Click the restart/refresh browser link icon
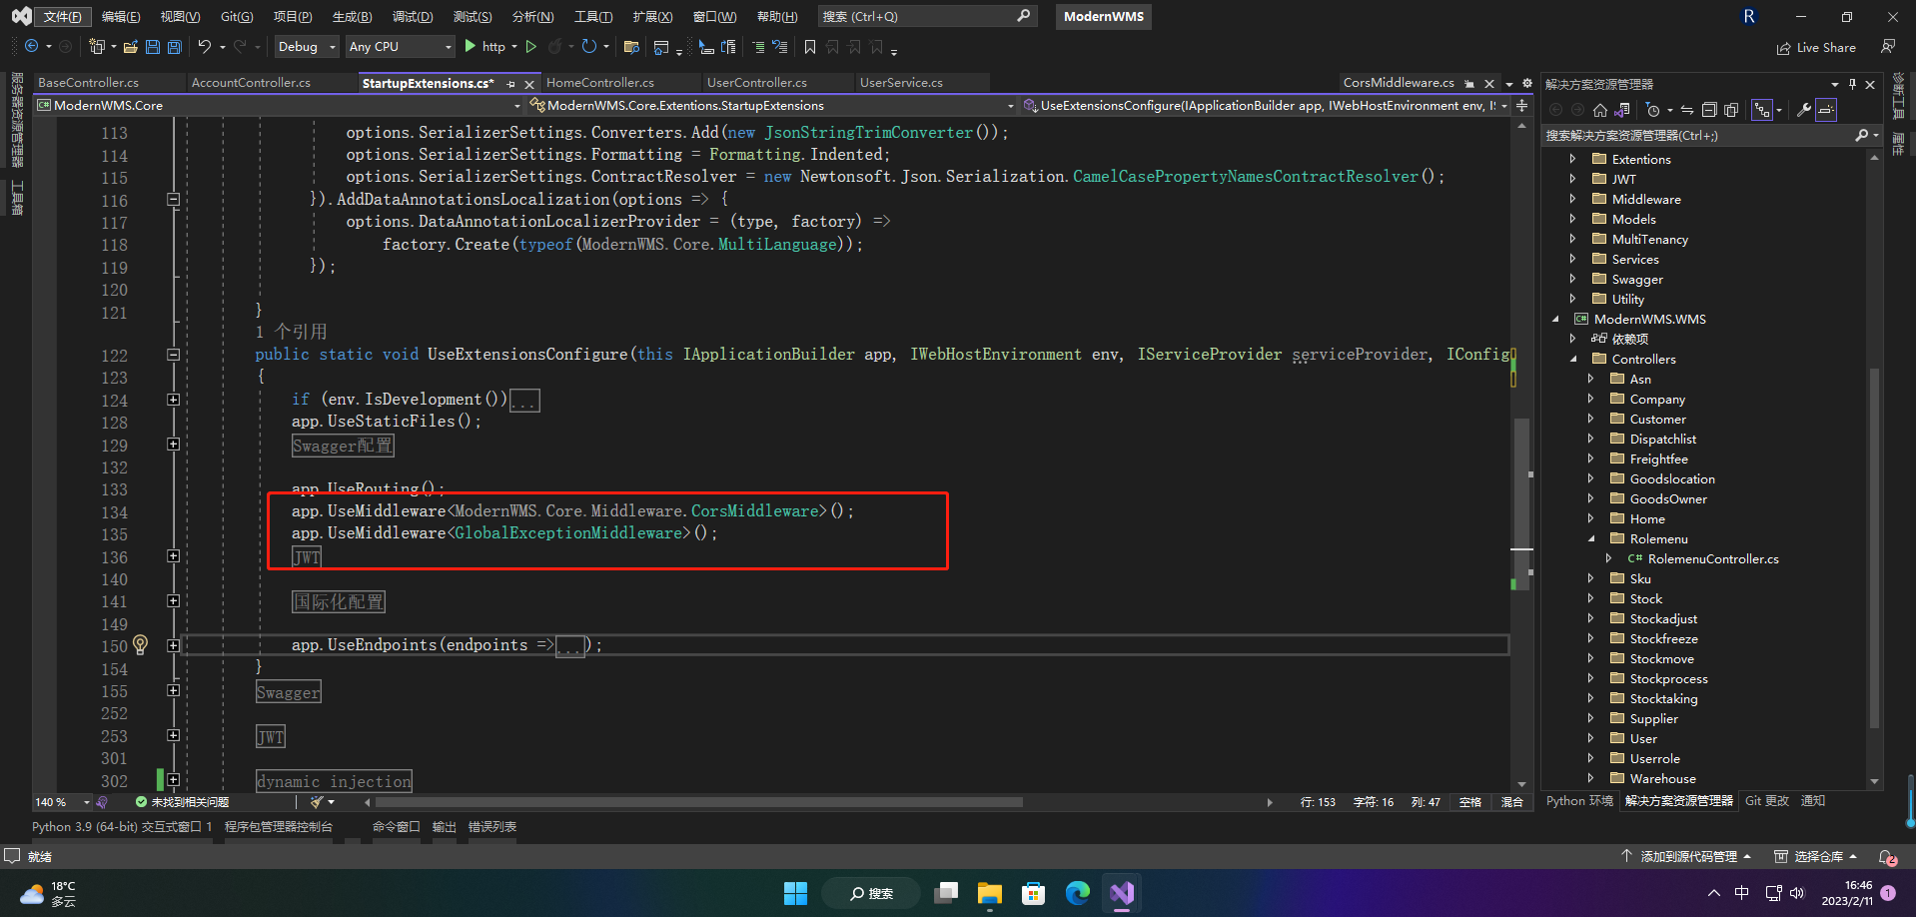1916x917 pixels. [x=589, y=46]
